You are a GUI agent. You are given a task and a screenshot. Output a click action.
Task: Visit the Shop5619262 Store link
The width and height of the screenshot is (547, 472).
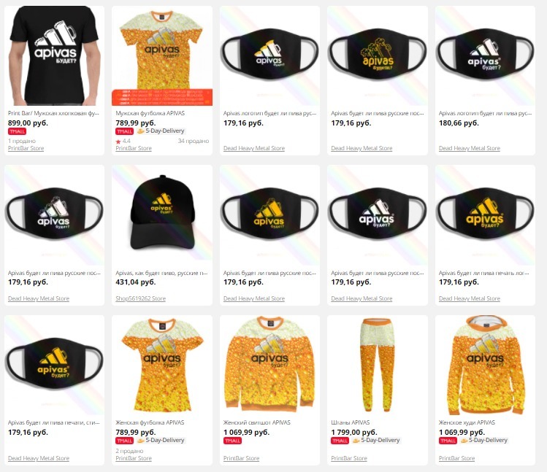click(141, 298)
